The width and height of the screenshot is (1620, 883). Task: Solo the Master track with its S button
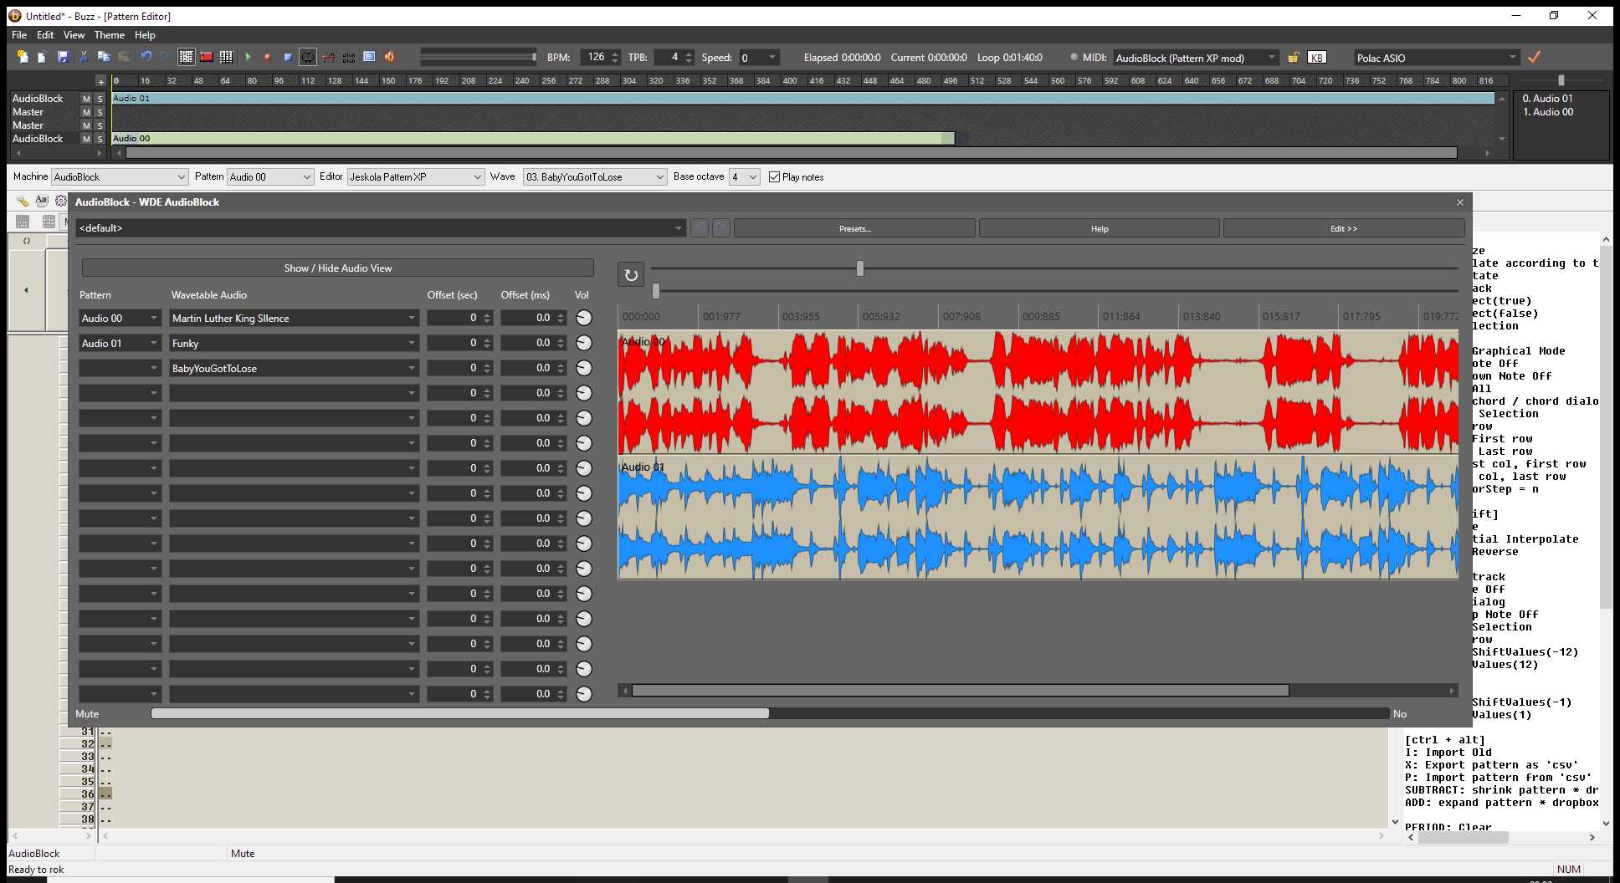coord(99,111)
